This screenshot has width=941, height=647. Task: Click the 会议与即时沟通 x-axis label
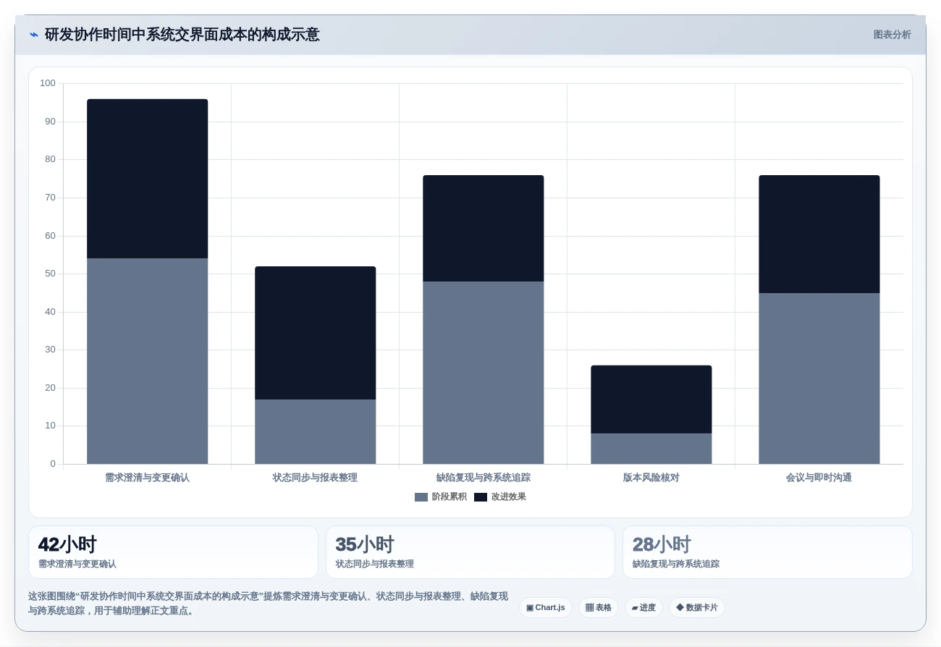point(819,478)
